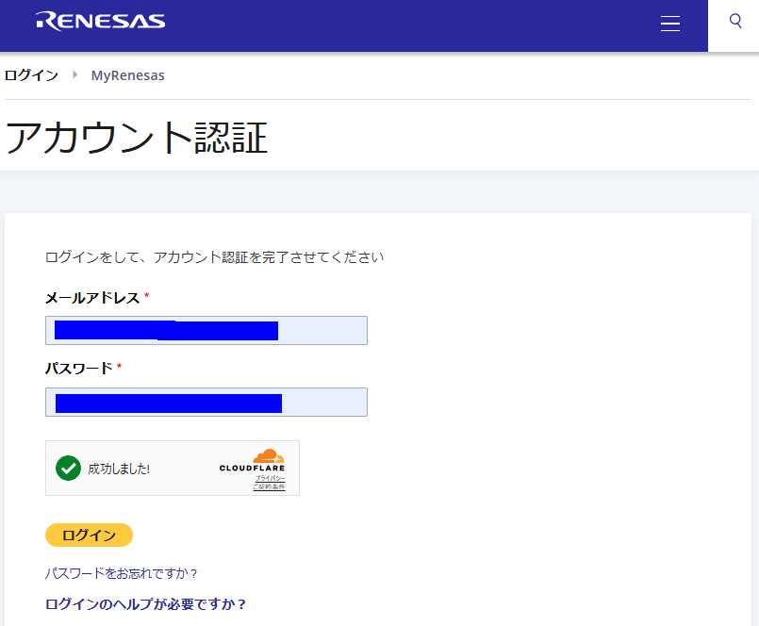Click the green success checkmark icon
Screen dimensions: 759x626
pyautogui.click(x=68, y=468)
